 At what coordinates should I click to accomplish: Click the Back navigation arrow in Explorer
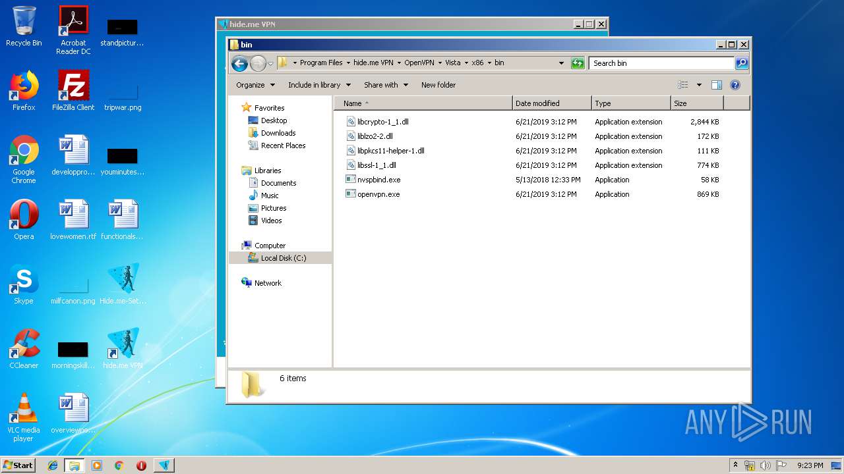[x=239, y=63]
